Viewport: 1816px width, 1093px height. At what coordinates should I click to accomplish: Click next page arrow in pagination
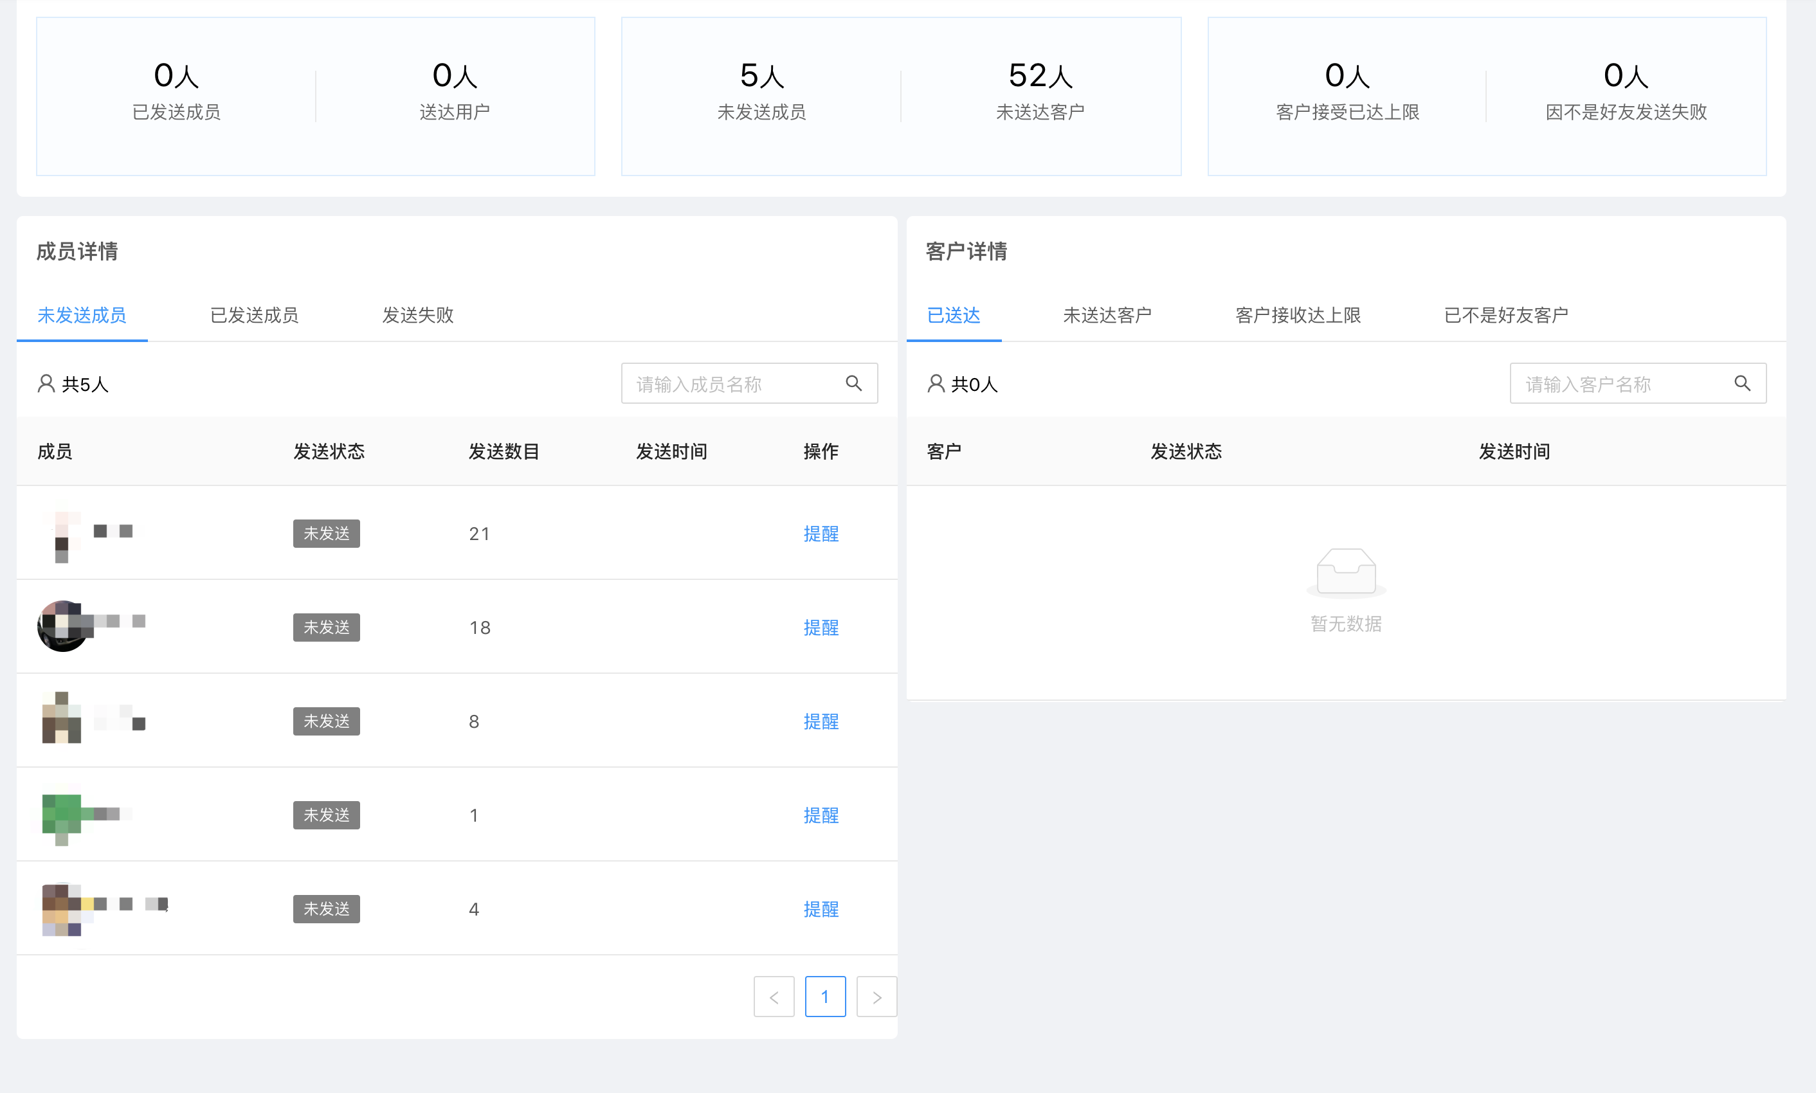pyautogui.click(x=876, y=997)
